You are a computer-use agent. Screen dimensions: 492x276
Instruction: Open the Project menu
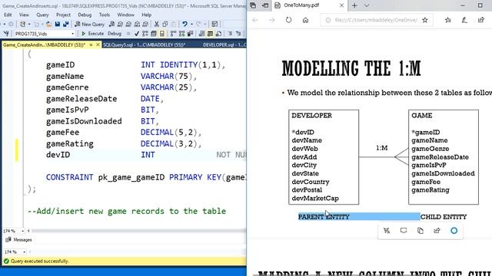[x=63, y=15]
